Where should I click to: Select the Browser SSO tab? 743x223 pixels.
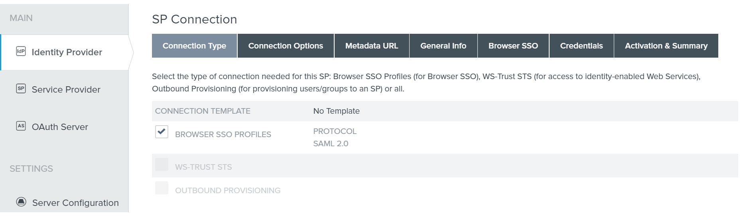tap(513, 46)
